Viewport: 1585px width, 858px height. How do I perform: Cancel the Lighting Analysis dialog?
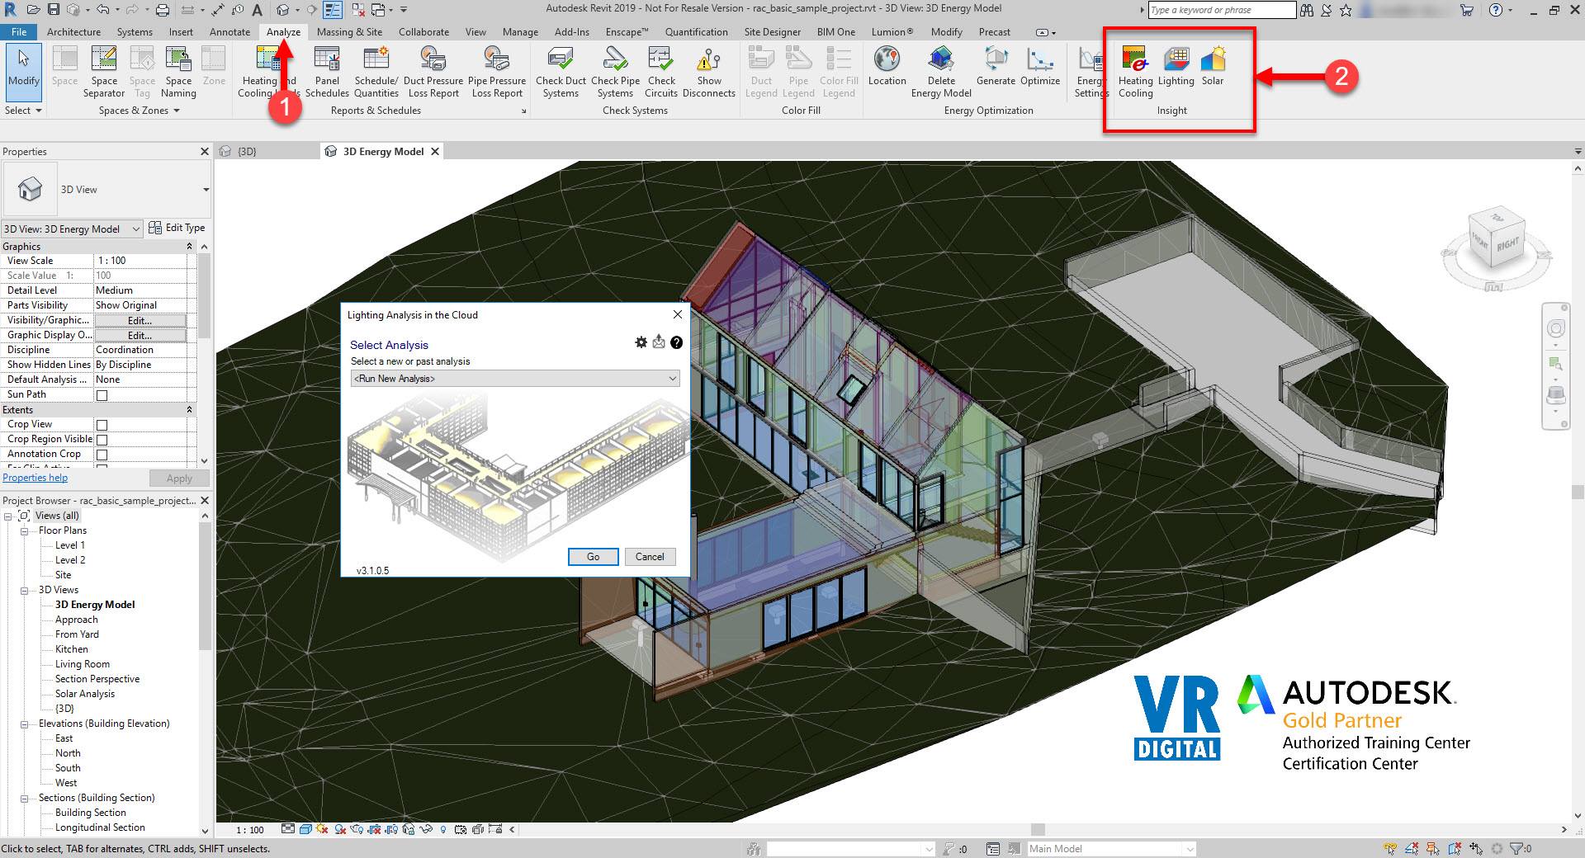click(650, 557)
